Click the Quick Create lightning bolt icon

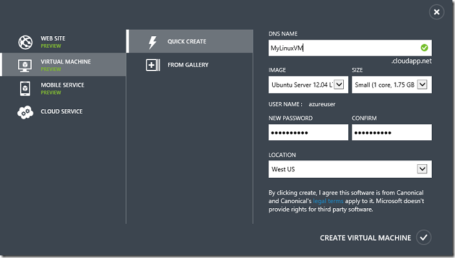click(153, 43)
